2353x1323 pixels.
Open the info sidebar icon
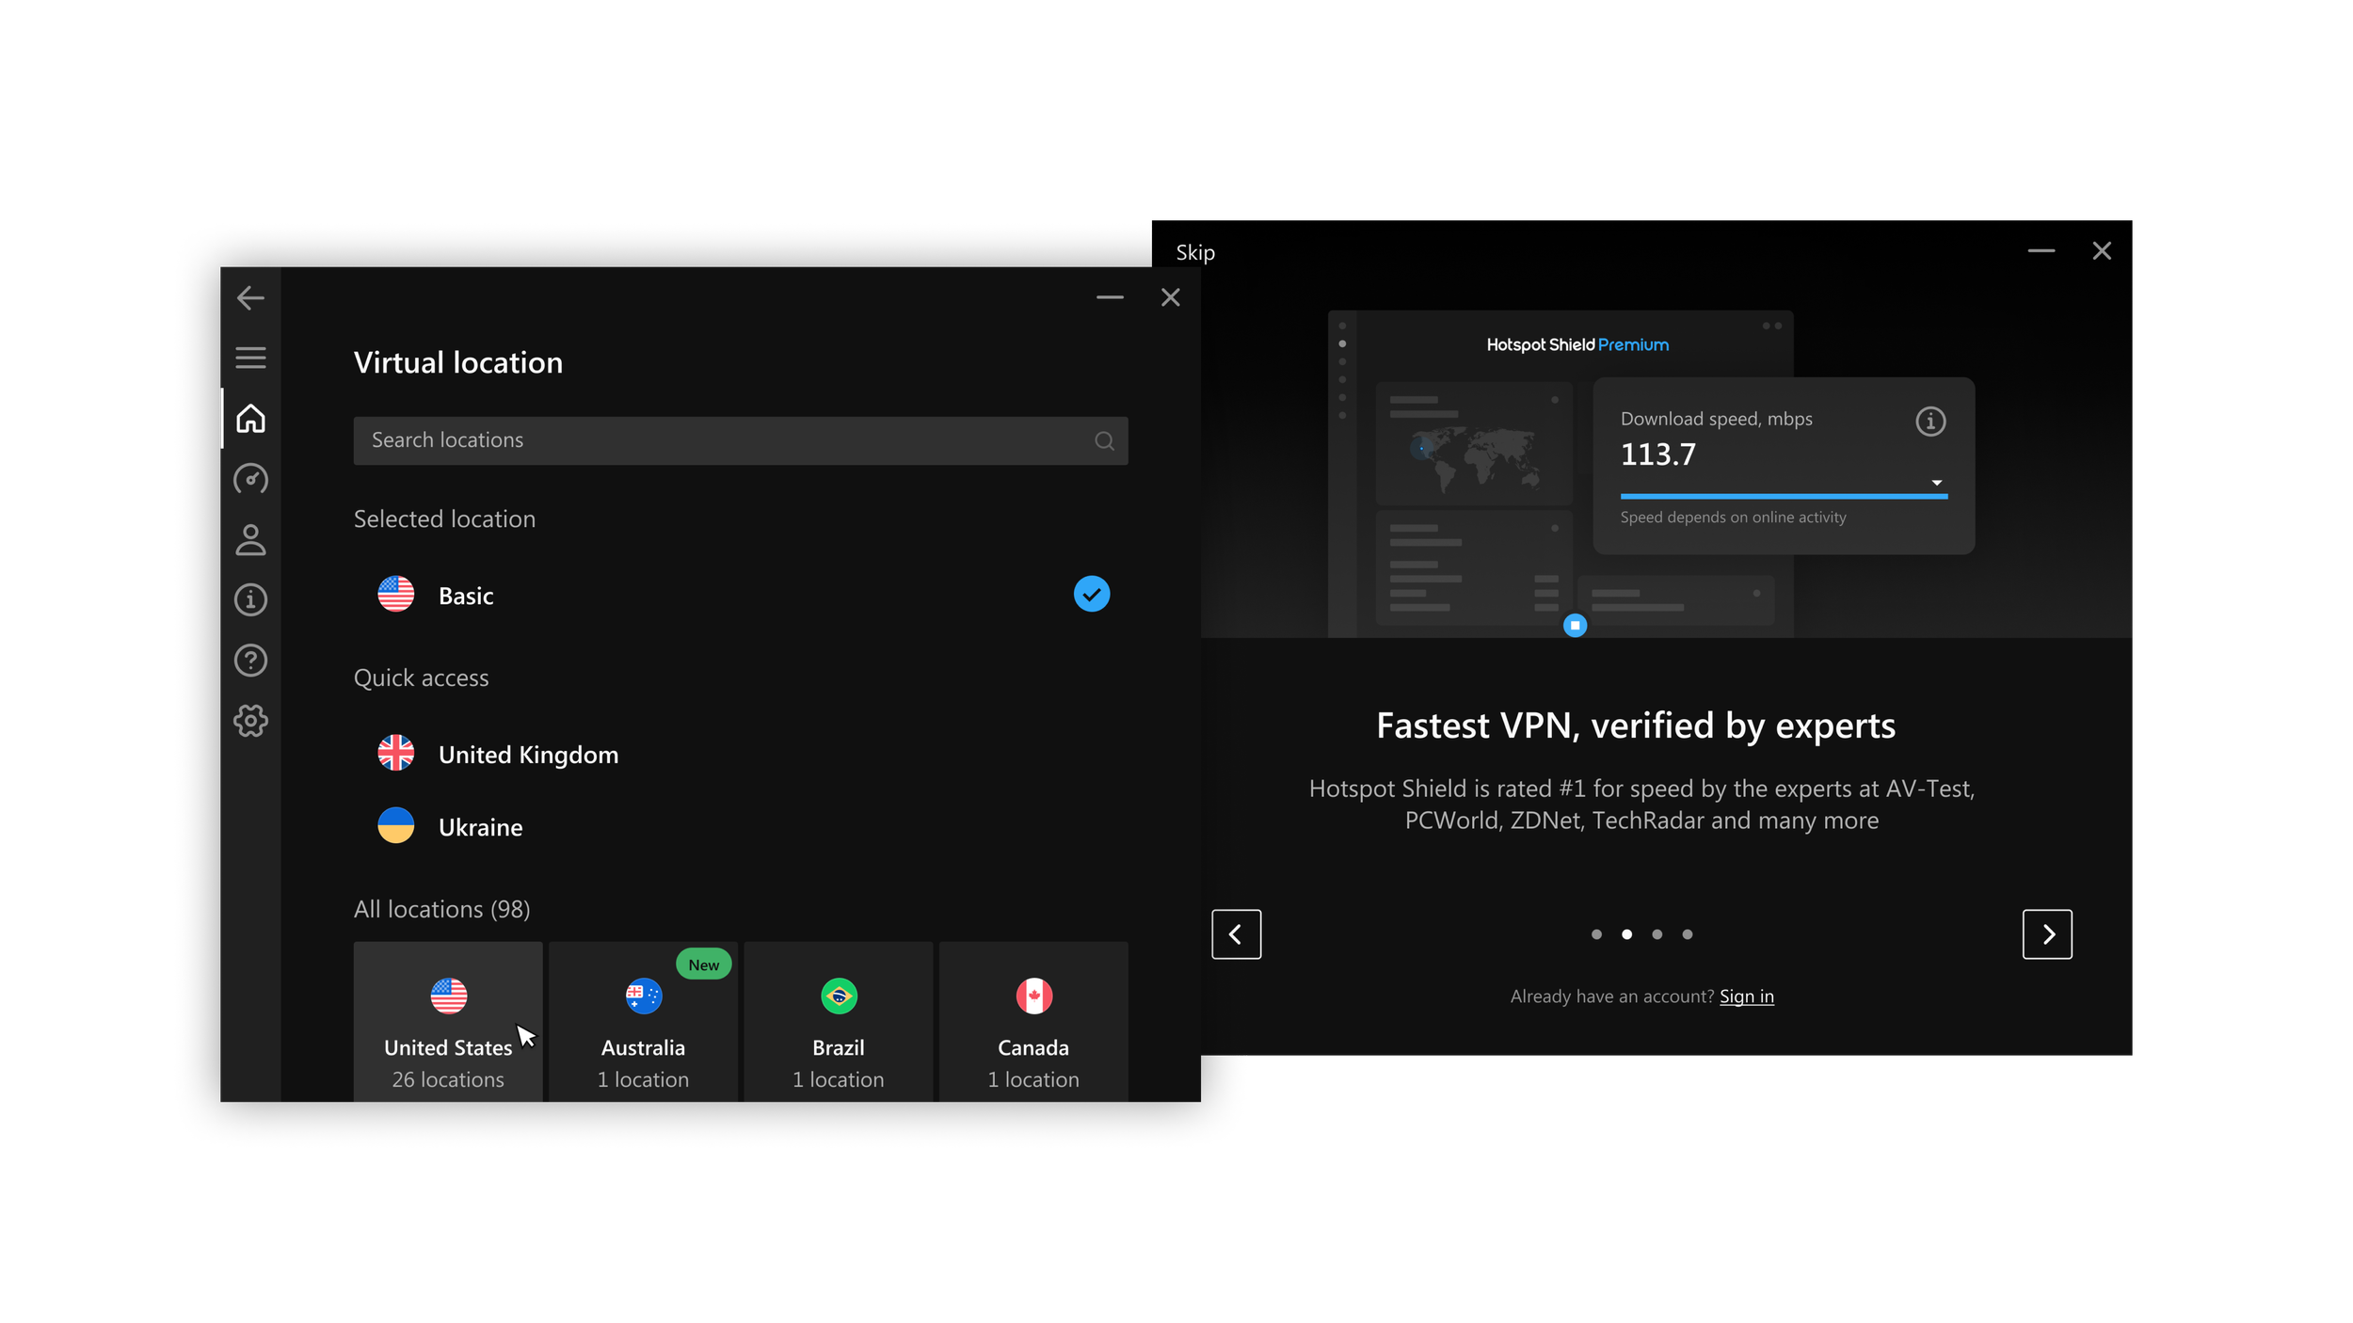pos(250,599)
